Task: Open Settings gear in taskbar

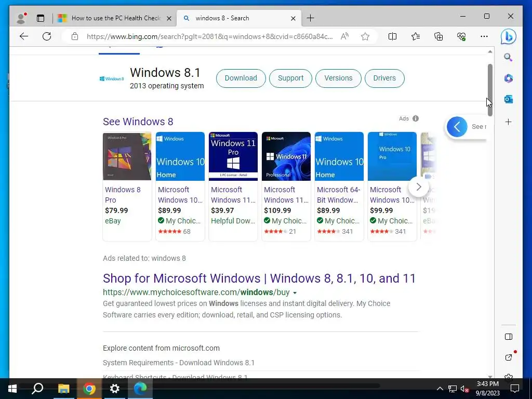Action: click(115, 389)
